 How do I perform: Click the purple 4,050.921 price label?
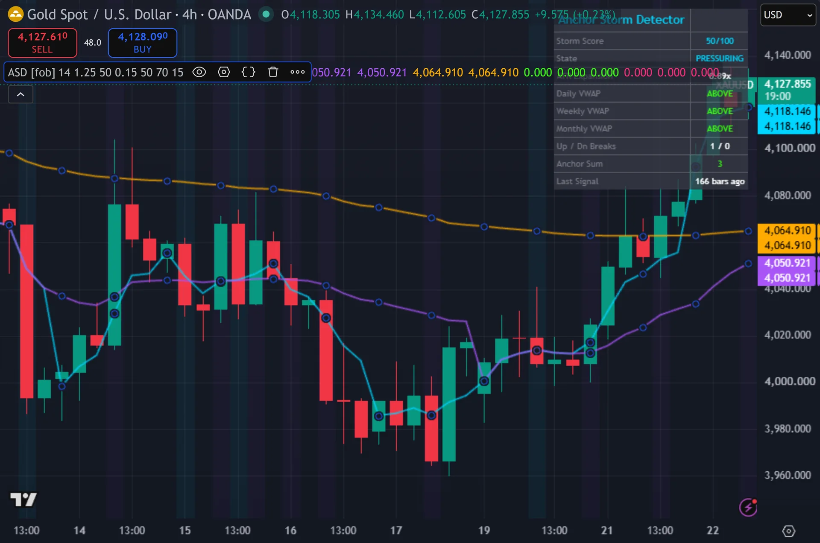(x=787, y=270)
